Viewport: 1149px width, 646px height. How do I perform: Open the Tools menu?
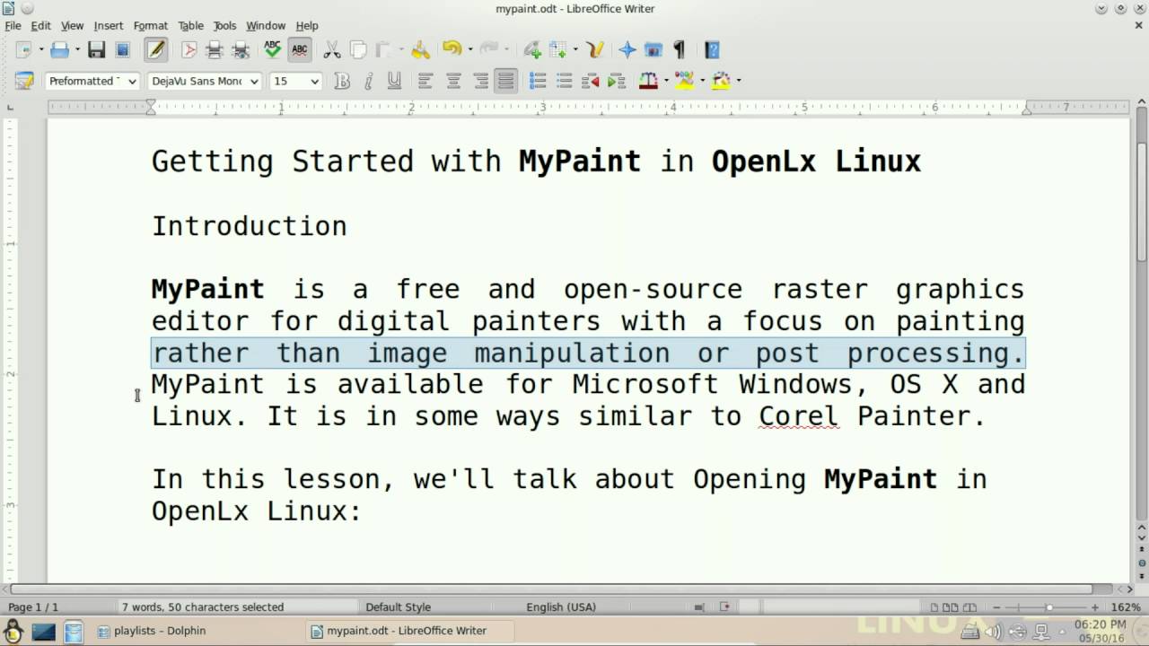point(224,25)
